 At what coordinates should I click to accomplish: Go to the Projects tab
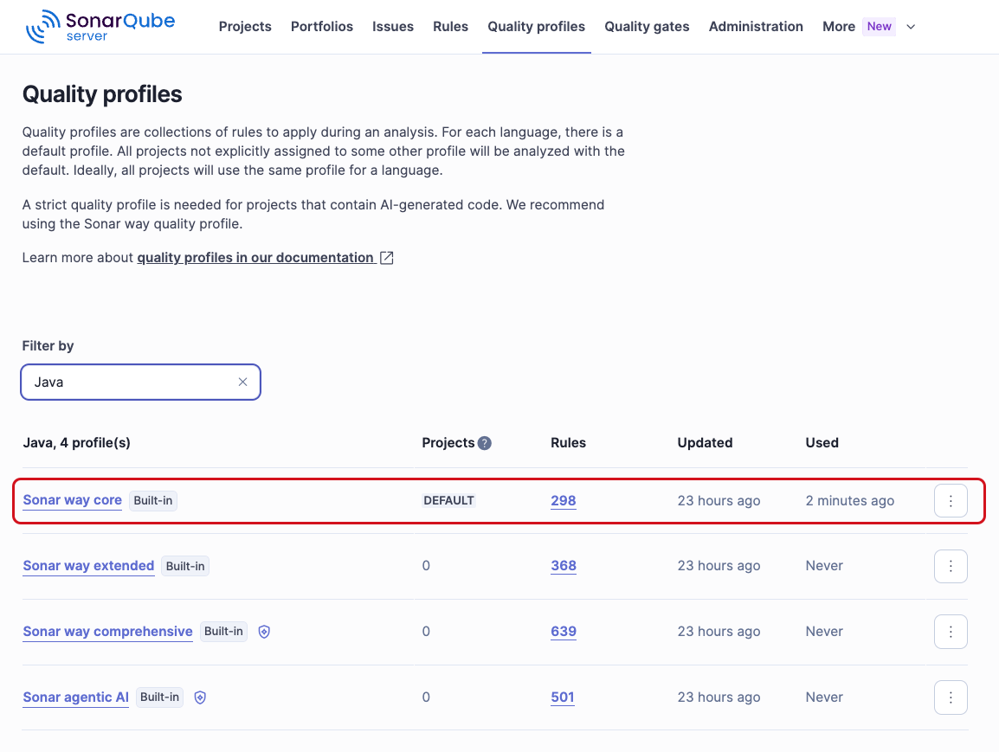coord(245,27)
